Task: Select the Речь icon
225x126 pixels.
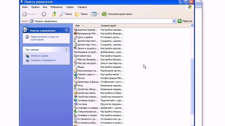Action: (x=76, y=85)
